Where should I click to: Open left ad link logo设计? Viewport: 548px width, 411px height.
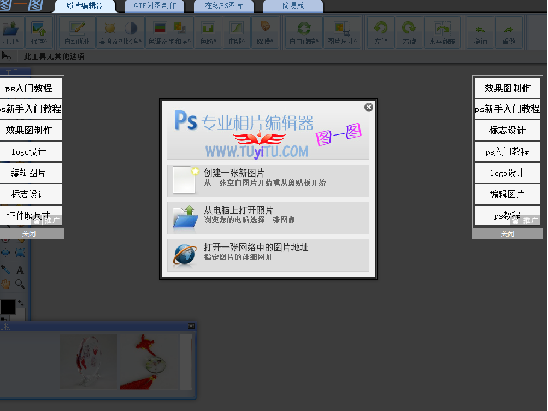click(30, 152)
